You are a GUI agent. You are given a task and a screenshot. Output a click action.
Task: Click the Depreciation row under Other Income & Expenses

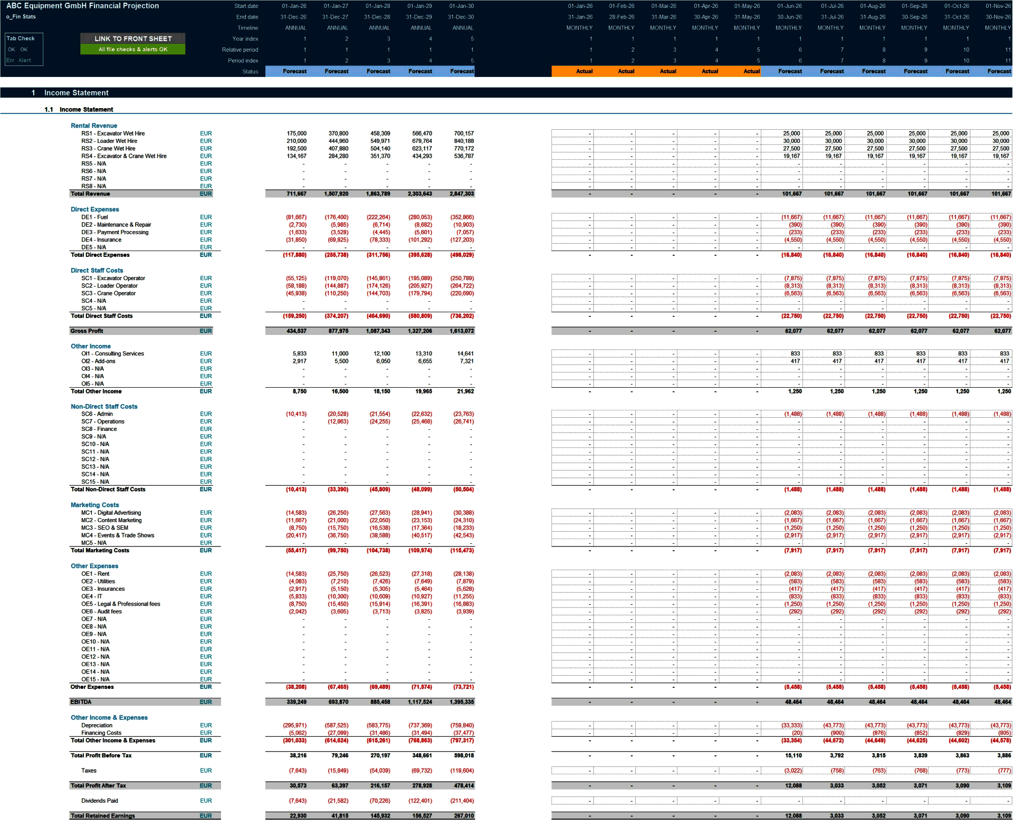click(98, 725)
